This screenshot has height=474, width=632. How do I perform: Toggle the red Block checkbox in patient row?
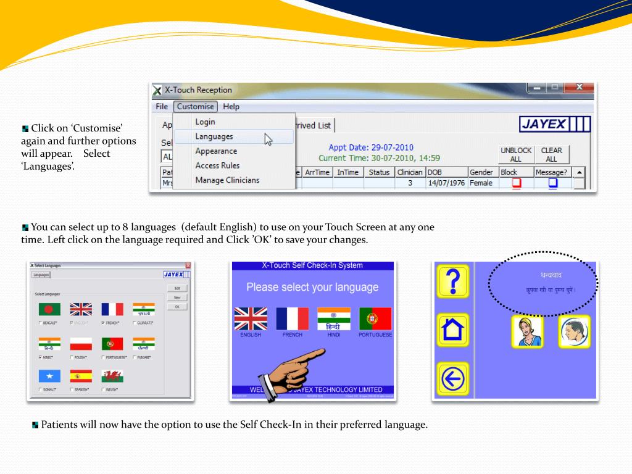click(x=517, y=183)
